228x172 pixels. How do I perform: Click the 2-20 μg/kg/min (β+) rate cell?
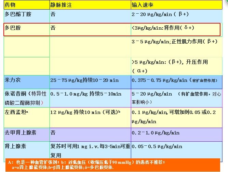pos(160,14)
